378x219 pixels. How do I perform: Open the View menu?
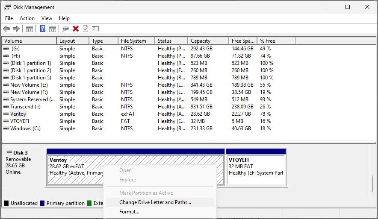coord(47,18)
